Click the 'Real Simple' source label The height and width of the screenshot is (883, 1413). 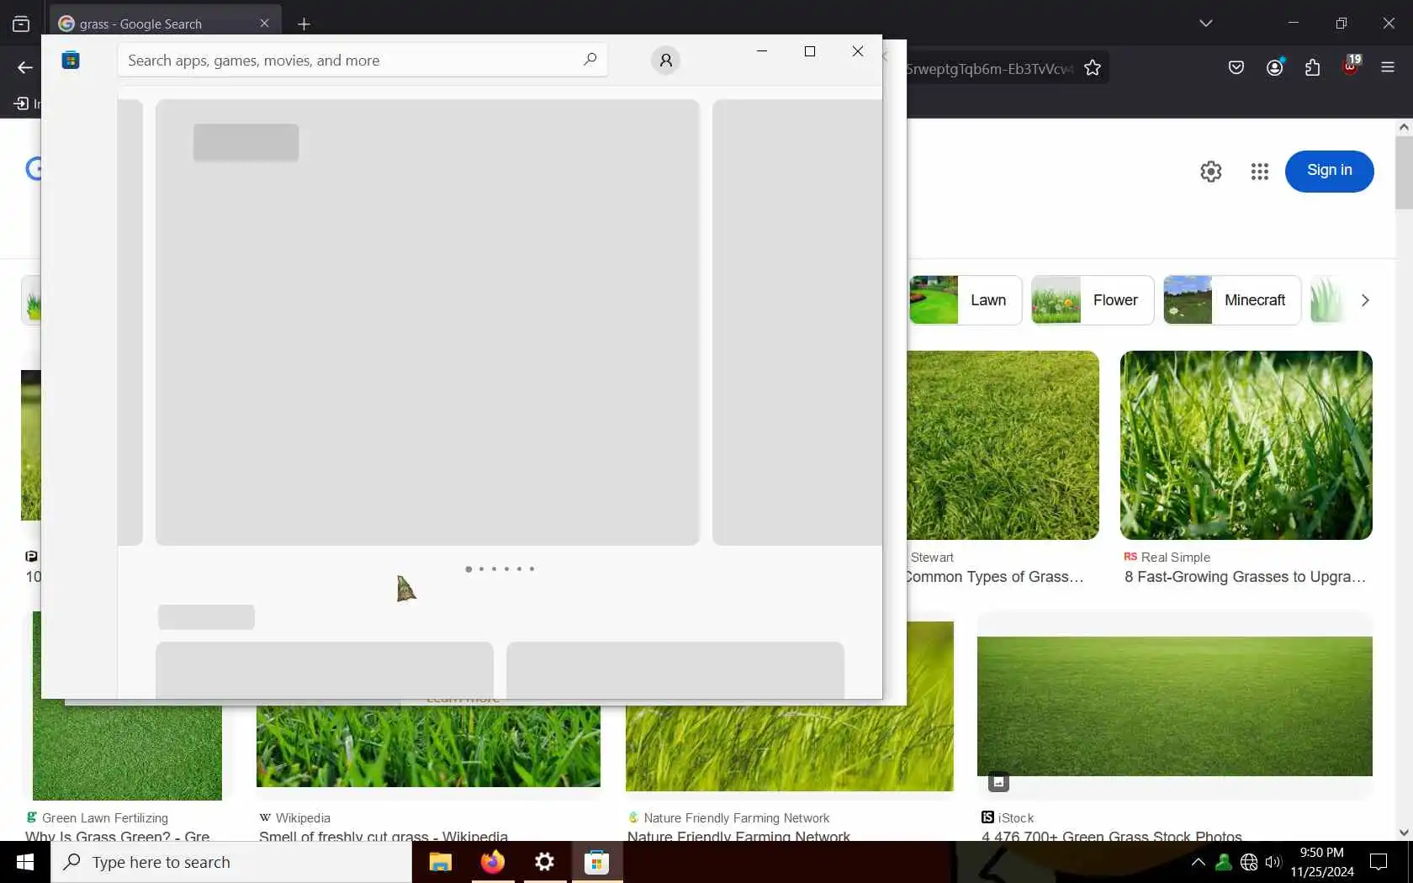pos(1175,558)
